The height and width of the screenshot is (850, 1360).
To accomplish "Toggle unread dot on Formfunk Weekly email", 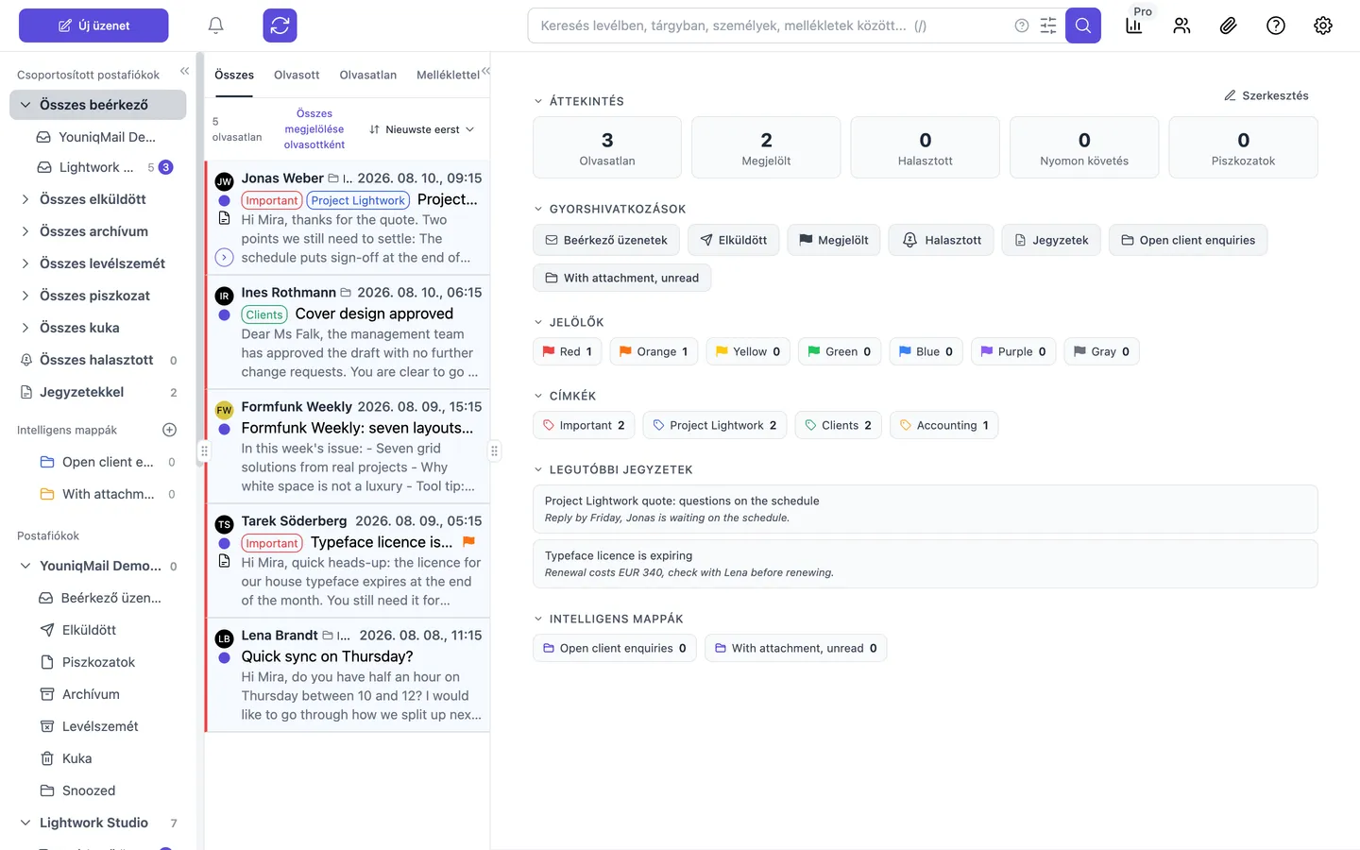I will pos(224,429).
